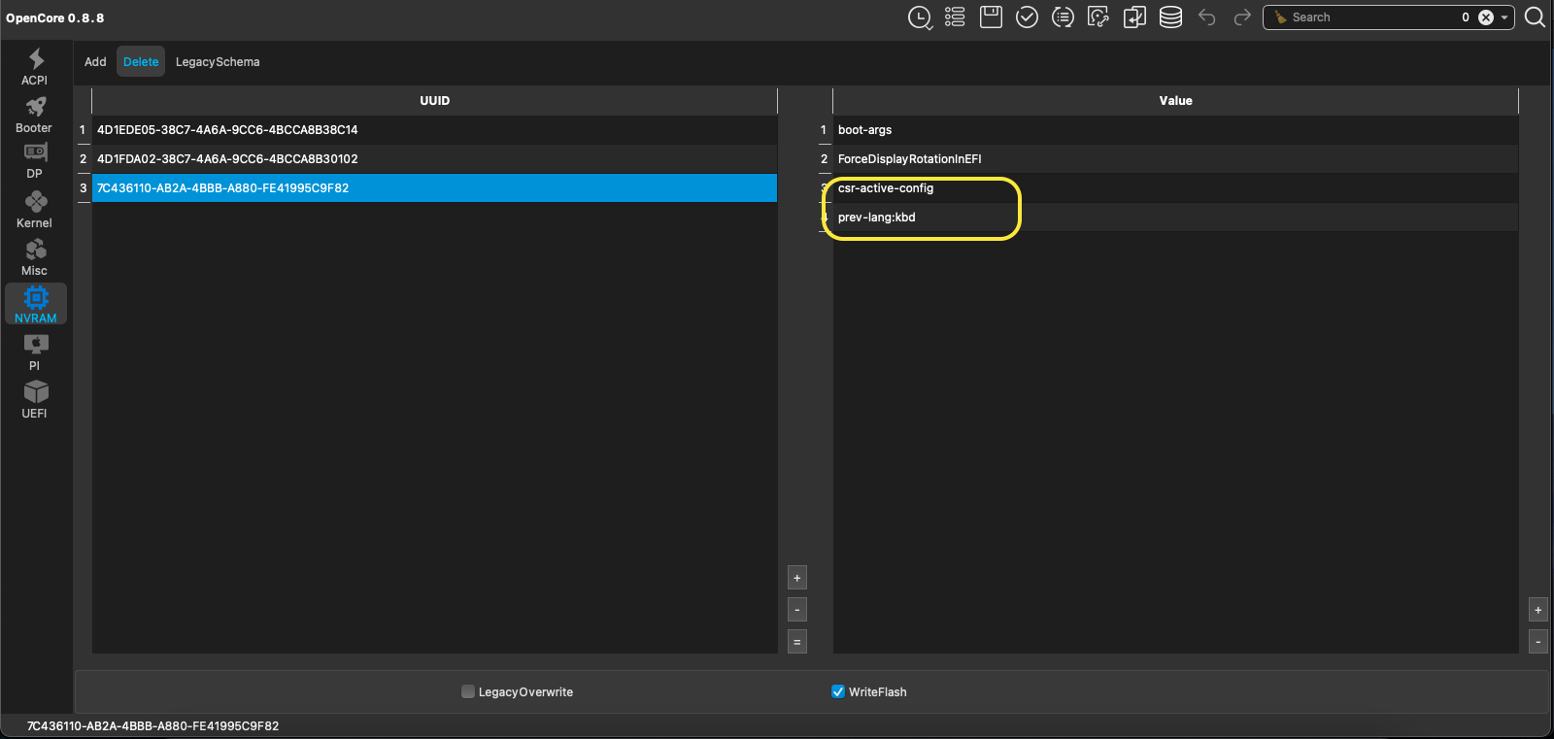Viewport: 1554px width, 739px height.
Task: Open the LegacySchema tab
Action: (x=218, y=62)
